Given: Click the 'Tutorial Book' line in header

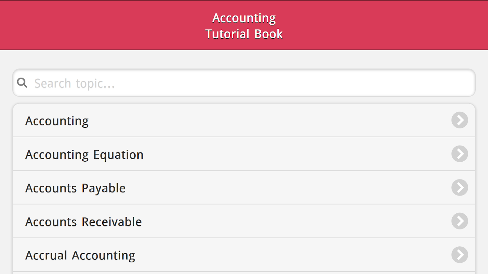Looking at the screenshot, I should click(244, 34).
